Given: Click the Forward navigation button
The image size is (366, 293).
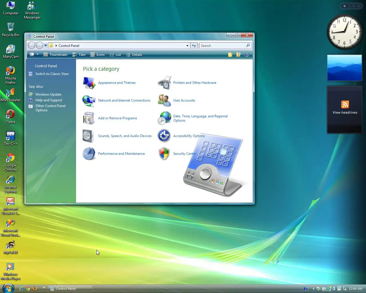Looking at the screenshot, I should [39, 45].
